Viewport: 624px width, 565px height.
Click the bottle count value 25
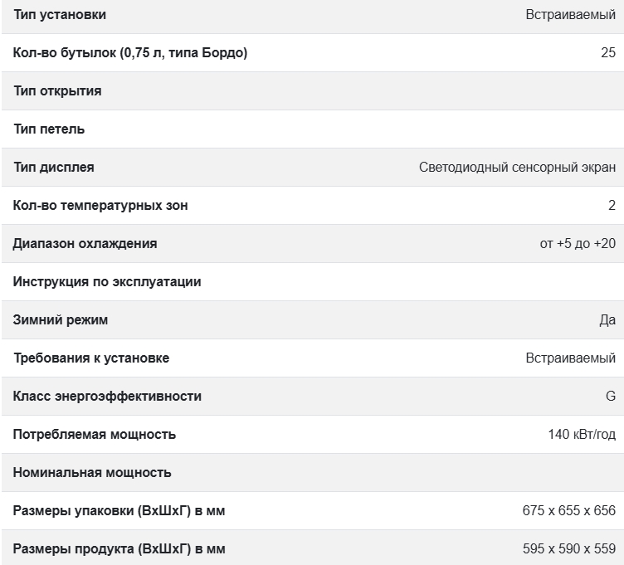(x=608, y=53)
